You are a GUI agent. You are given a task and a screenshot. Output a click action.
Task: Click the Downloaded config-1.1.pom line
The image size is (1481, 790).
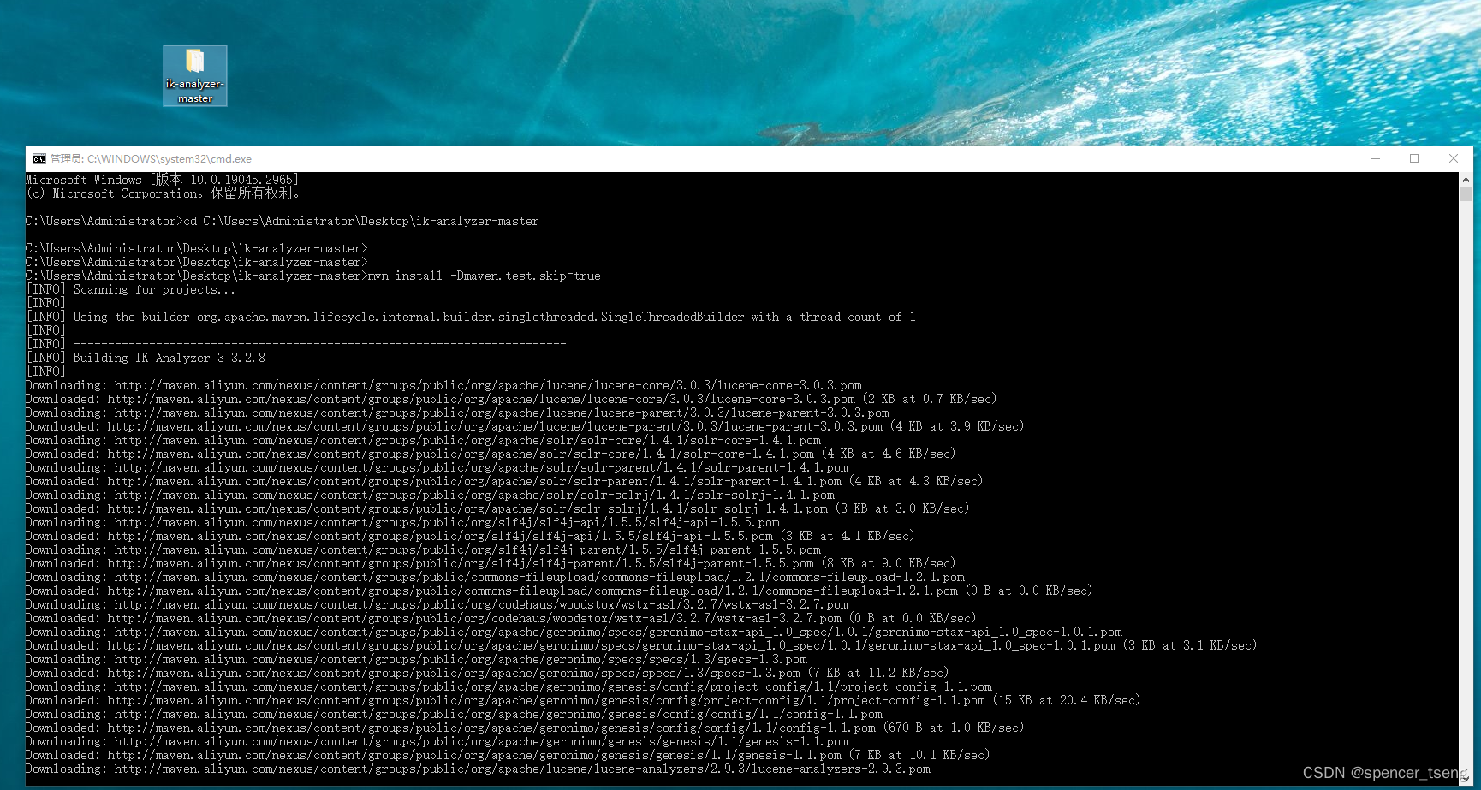pos(525,728)
